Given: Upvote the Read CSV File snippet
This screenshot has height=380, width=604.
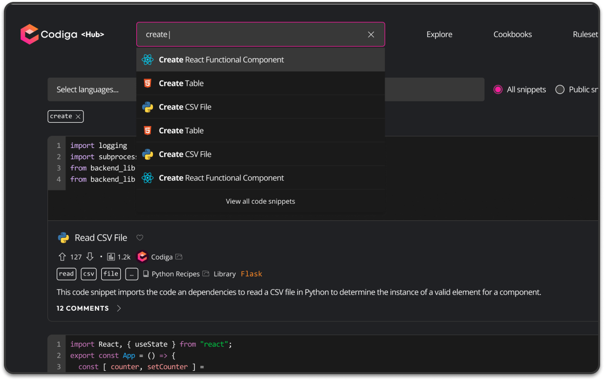Looking at the screenshot, I should [62, 256].
